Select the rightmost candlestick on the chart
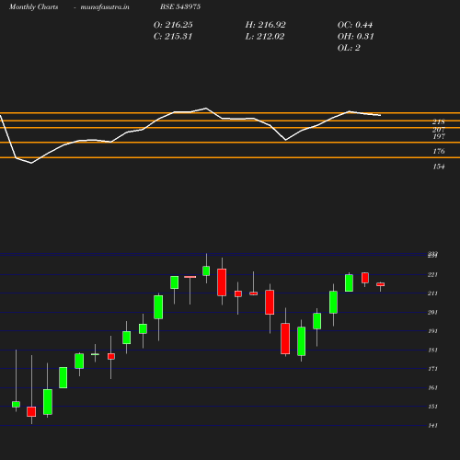 [x=381, y=284]
